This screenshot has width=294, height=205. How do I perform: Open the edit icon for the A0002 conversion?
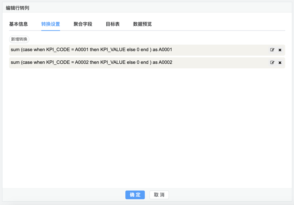[x=272, y=63]
